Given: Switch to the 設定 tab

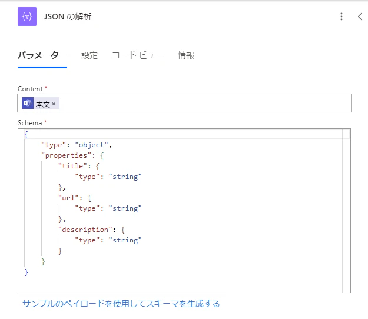Looking at the screenshot, I should click(89, 55).
